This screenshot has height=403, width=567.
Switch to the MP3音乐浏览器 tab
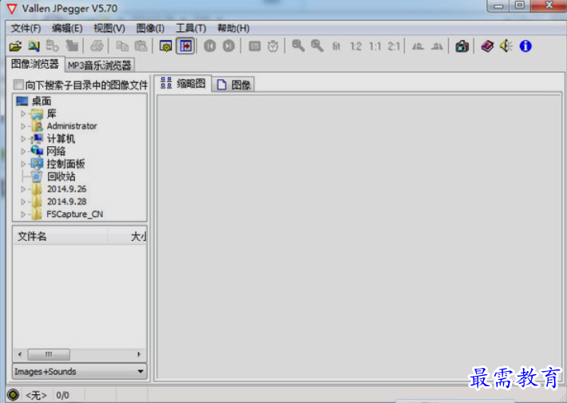pos(99,65)
